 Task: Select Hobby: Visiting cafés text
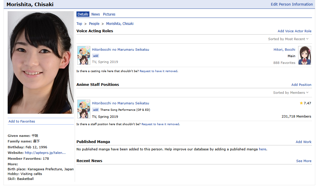pos(25,174)
